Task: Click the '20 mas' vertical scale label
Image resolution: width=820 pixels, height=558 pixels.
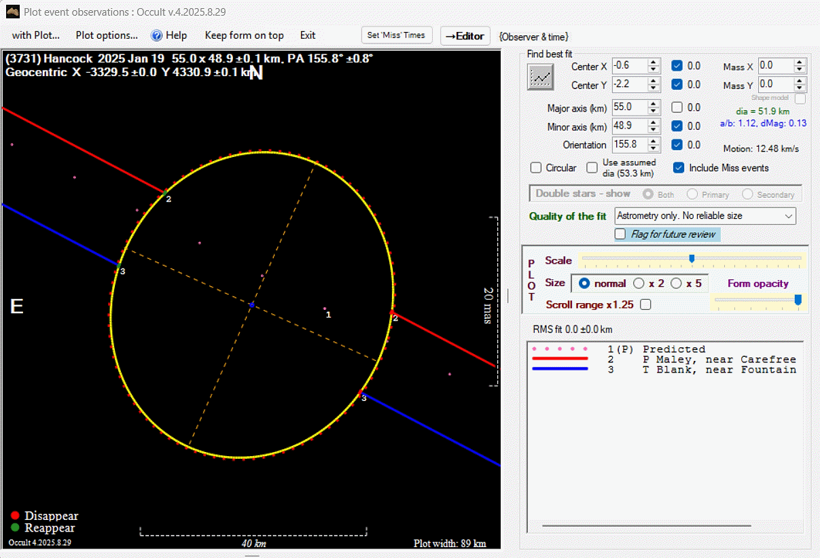Action: pyautogui.click(x=488, y=305)
